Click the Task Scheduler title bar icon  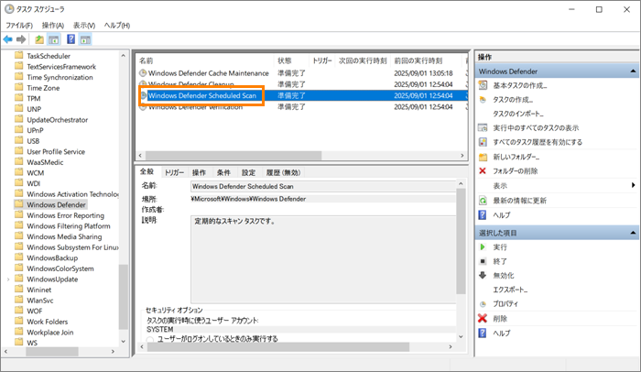(9, 9)
